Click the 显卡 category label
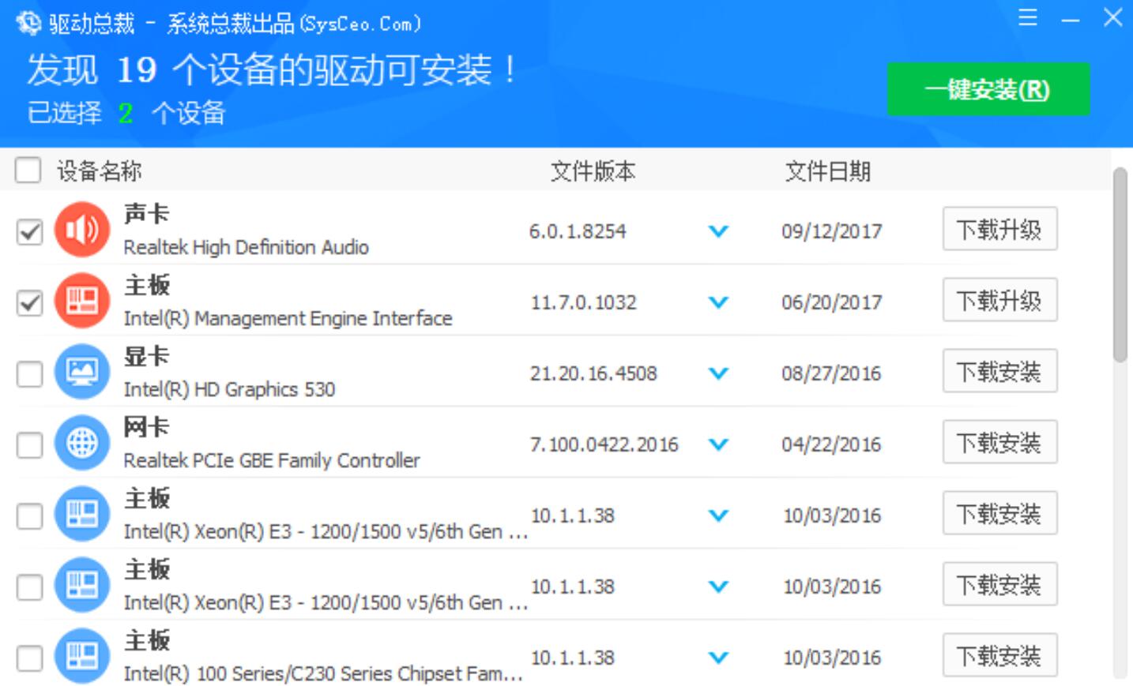 (x=147, y=355)
